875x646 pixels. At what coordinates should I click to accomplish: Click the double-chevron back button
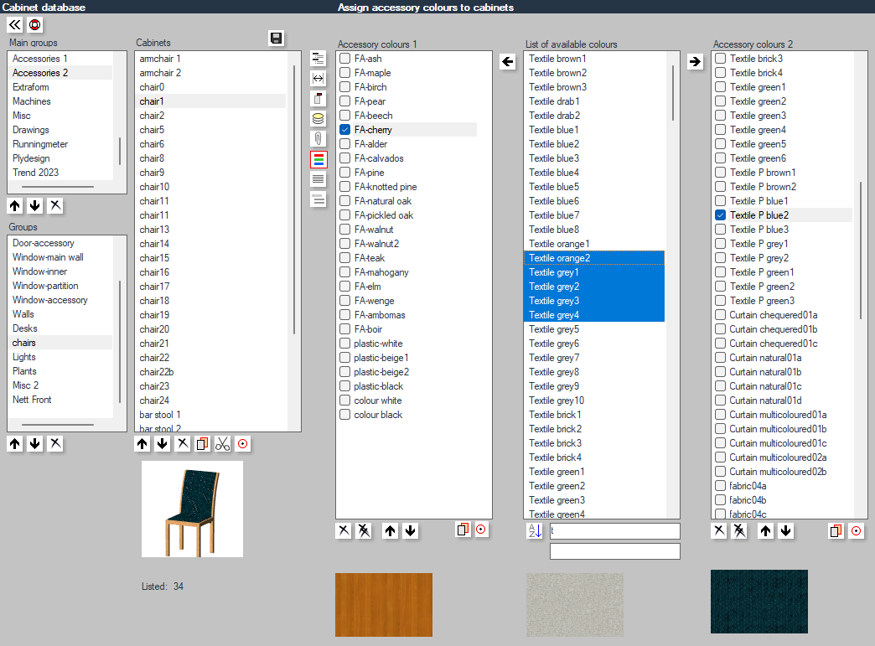(15, 24)
